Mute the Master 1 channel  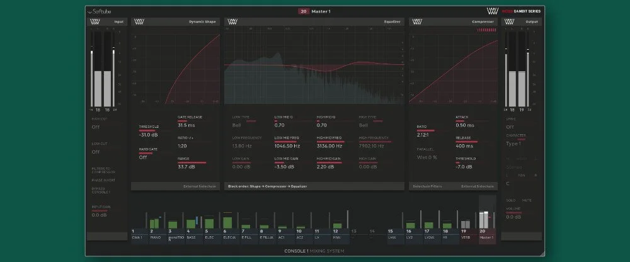pos(527,200)
